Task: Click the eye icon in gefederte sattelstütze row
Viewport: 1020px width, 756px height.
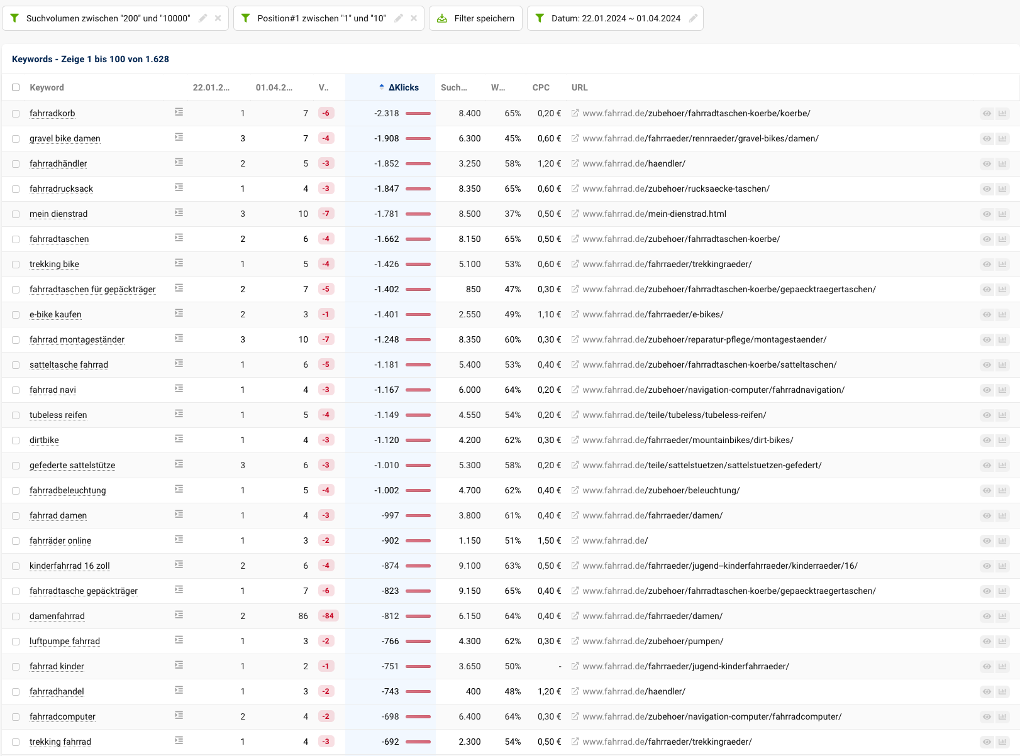Action: 987,466
